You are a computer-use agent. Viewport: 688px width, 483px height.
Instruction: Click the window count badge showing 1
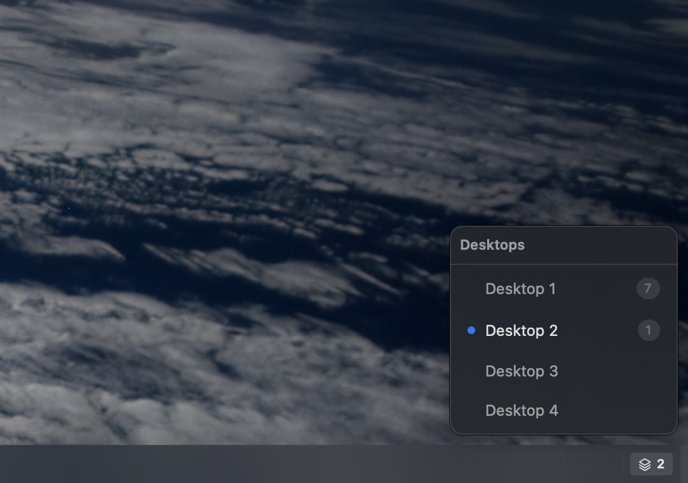pos(648,330)
